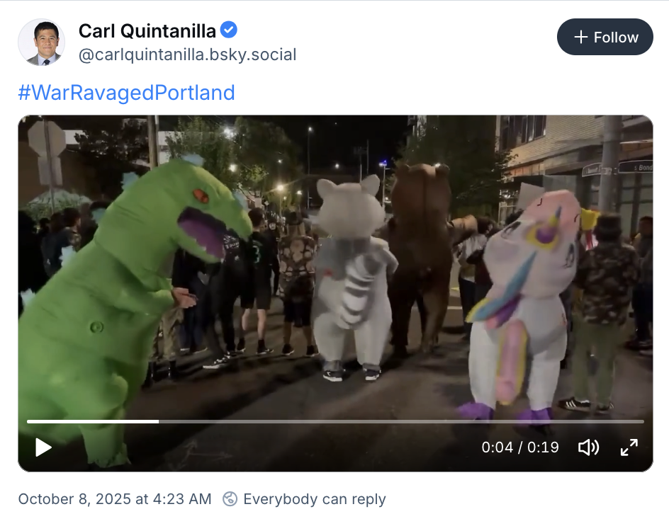Open Carl Quintanilla's profile photo
This screenshot has height=514, width=669.
point(41,42)
